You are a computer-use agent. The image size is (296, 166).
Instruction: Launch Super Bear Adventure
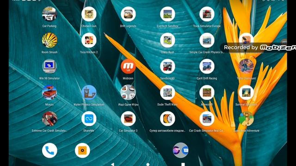246,119
